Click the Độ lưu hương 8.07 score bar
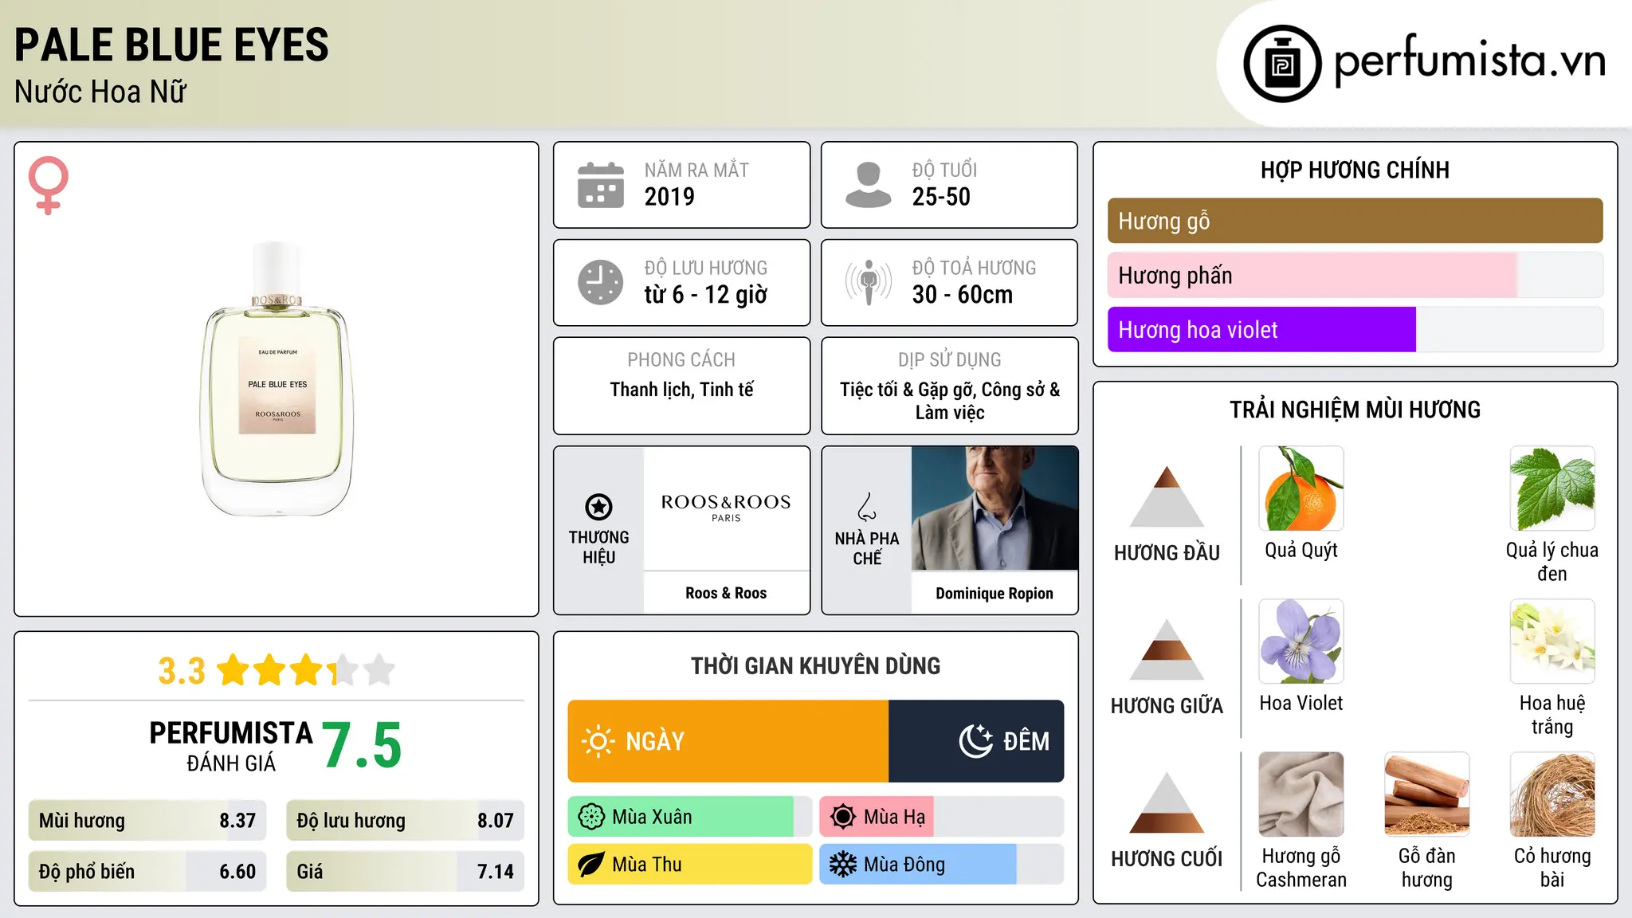 coord(406,821)
